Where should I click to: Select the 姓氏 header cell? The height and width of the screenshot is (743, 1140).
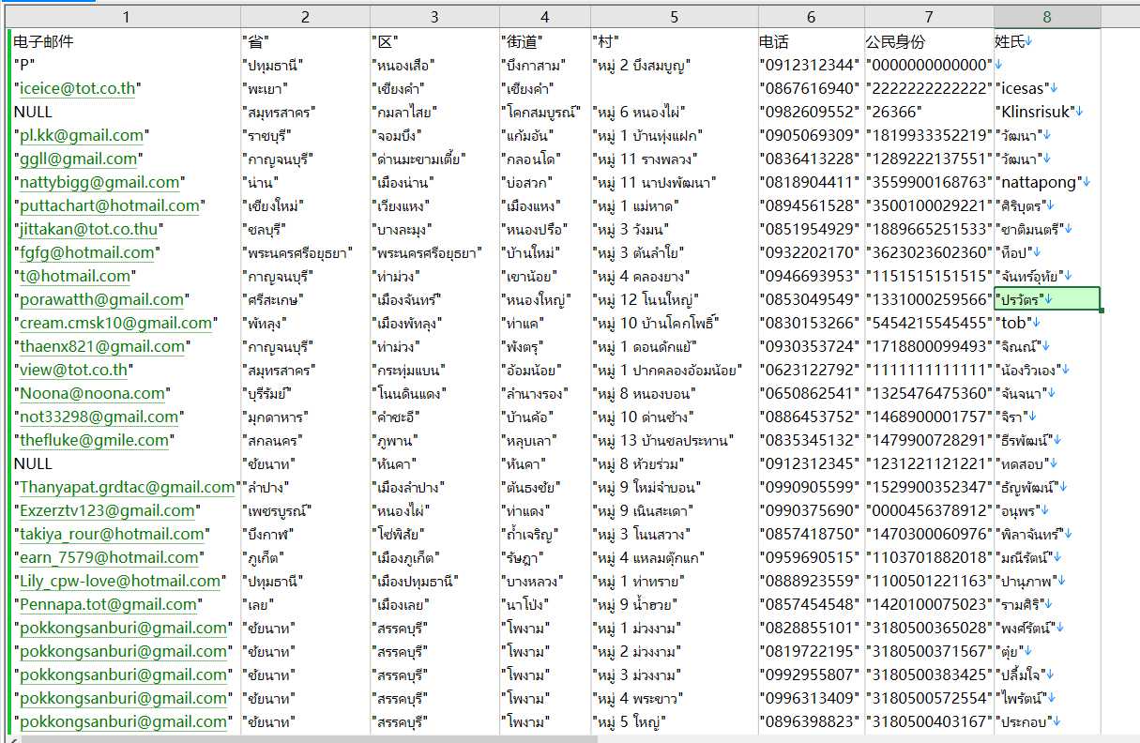pyautogui.click(x=1047, y=41)
